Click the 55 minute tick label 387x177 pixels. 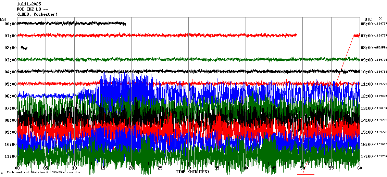331,168
